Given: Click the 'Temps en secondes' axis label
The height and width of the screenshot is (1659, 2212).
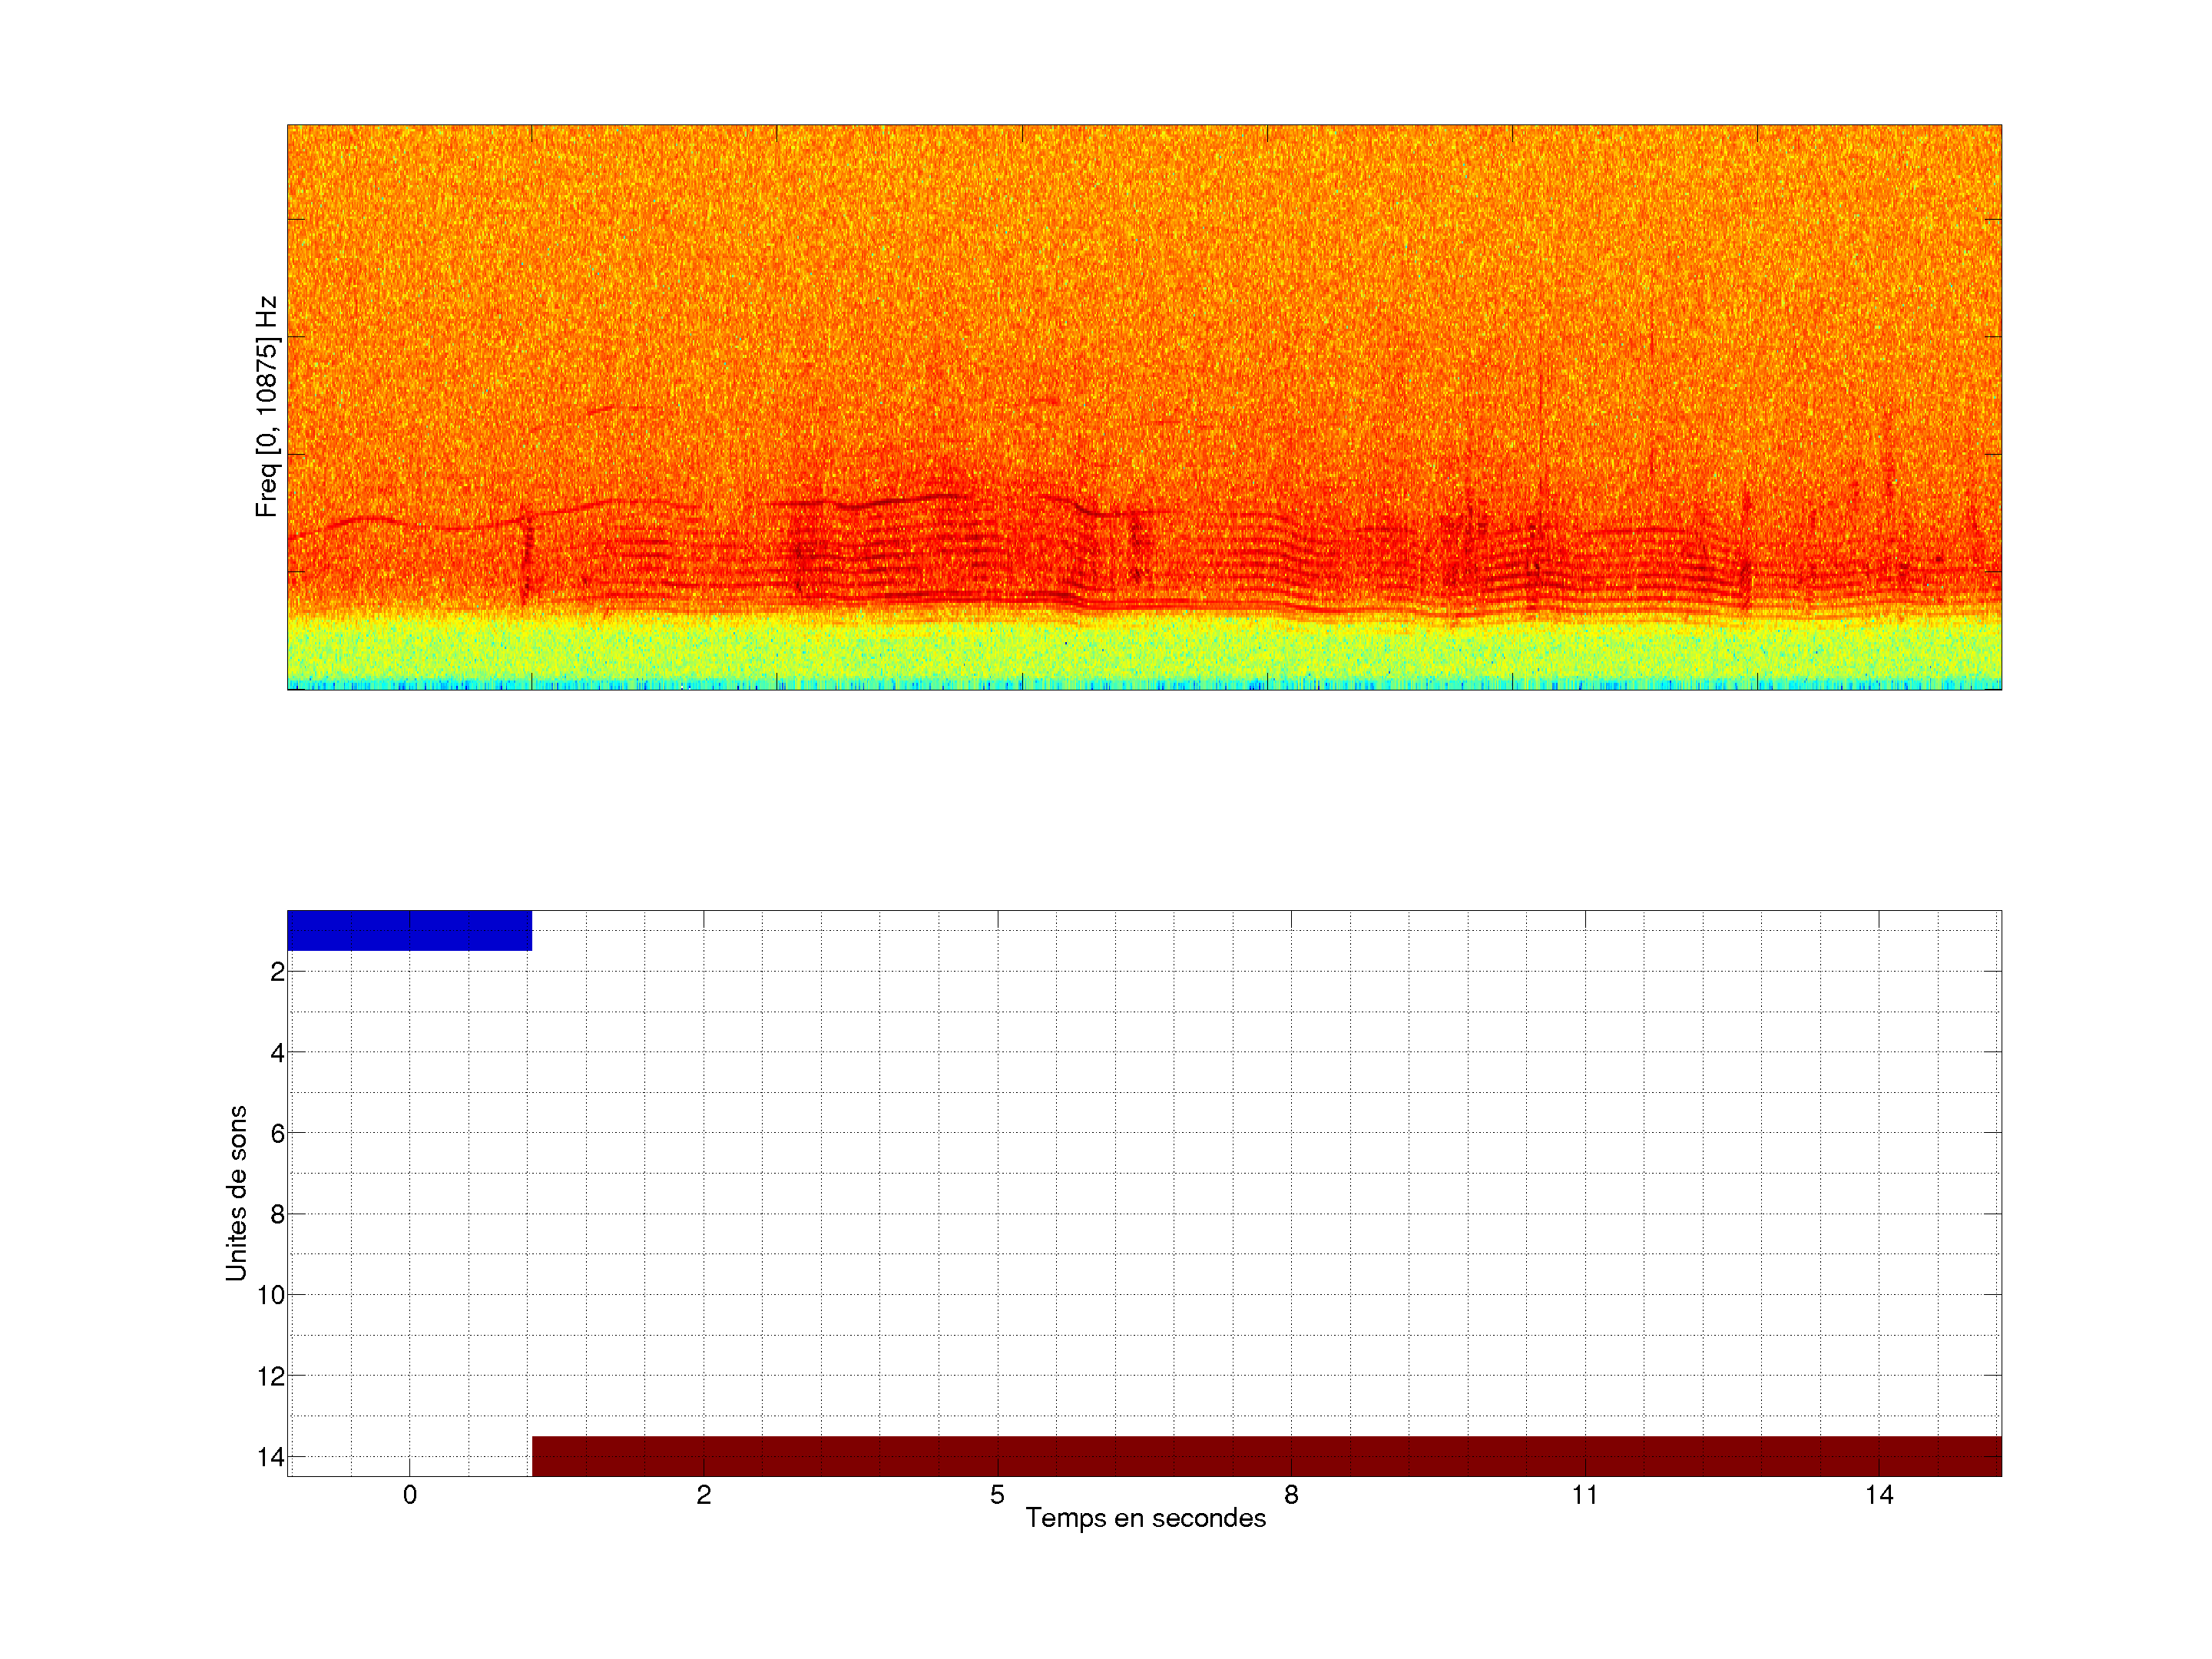Looking at the screenshot, I should click(1145, 1518).
